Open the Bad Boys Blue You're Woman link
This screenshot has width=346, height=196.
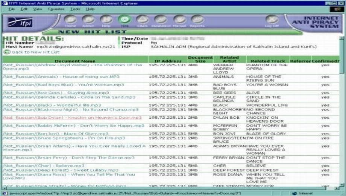point(63,85)
